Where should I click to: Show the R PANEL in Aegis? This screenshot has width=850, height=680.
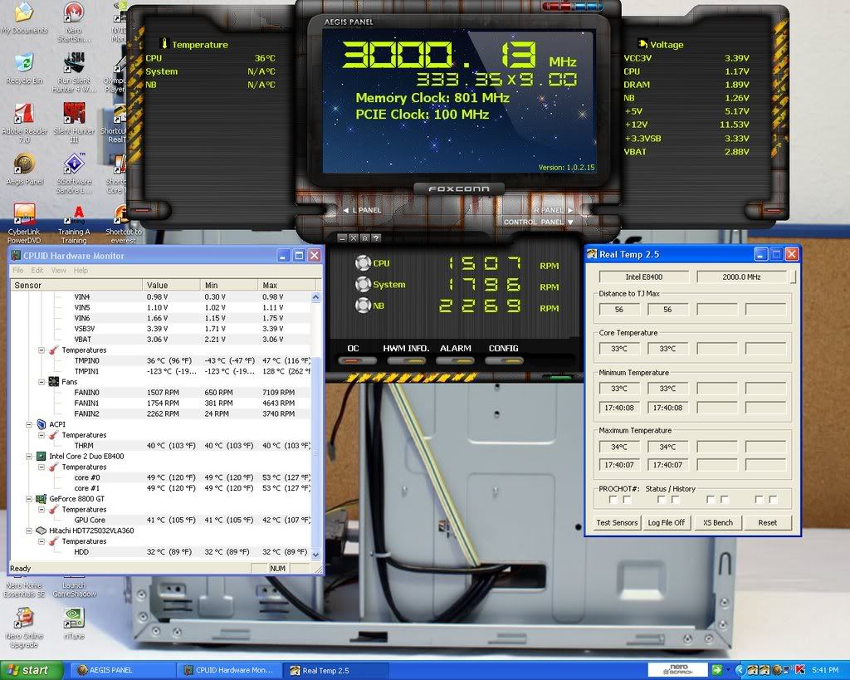tap(553, 210)
